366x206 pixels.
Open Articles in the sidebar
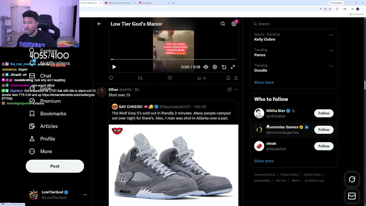click(x=43, y=126)
